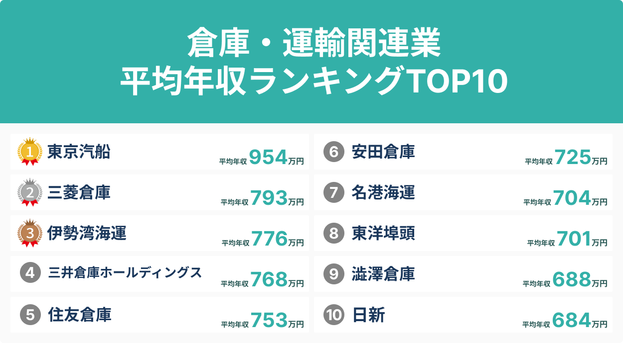Click the 伊勢湾海運 company name

pyautogui.click(x=87, y=233)
